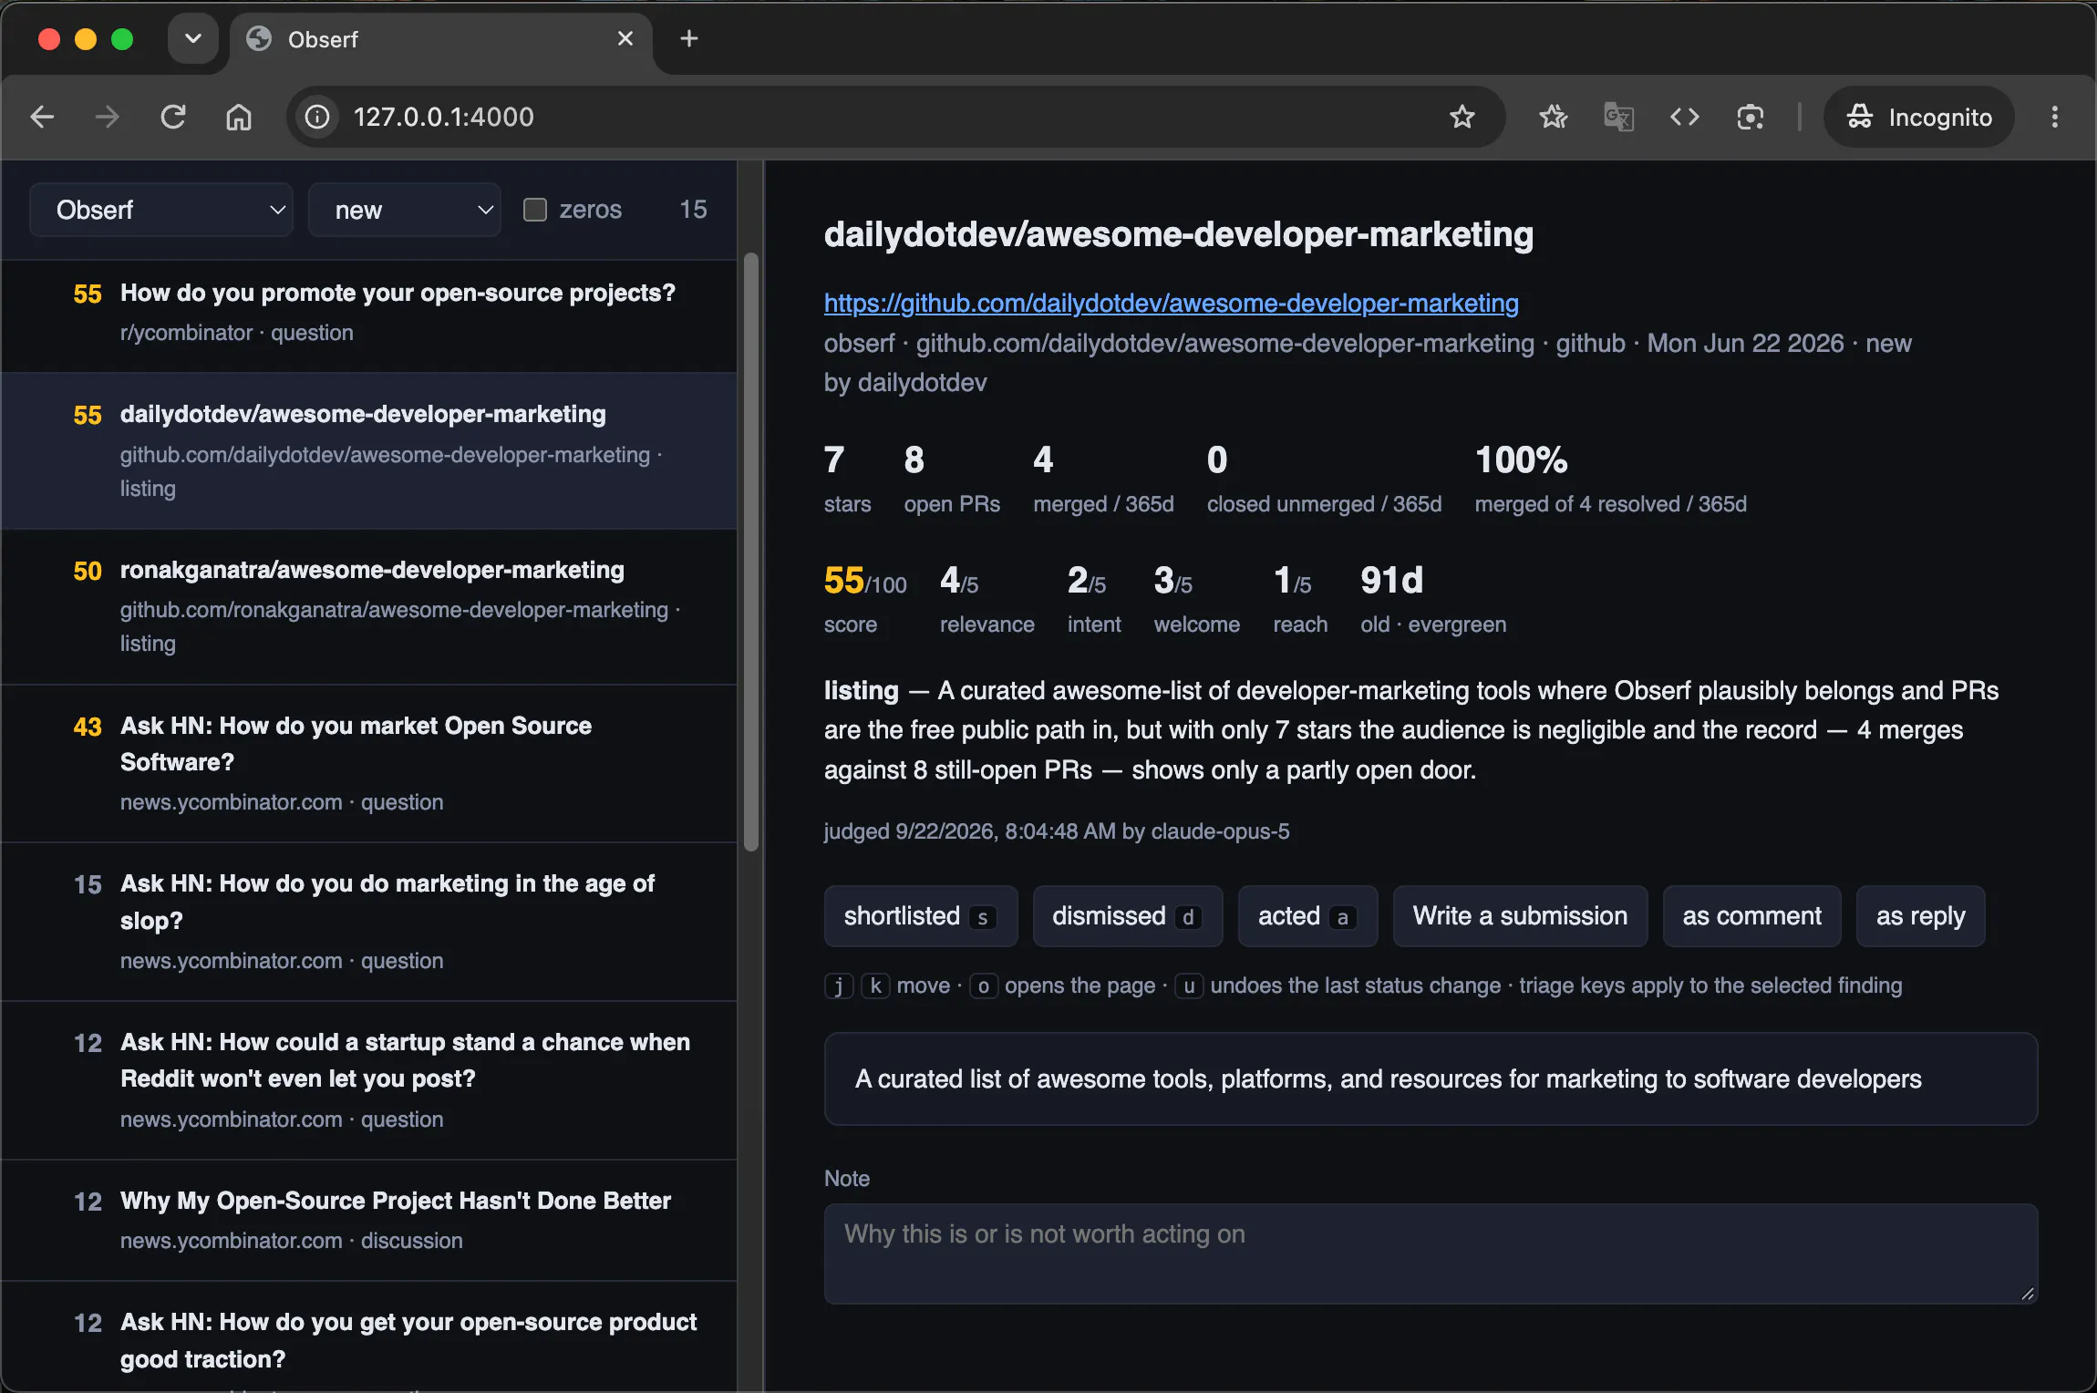
Task: Click the '91d old · evergreen' value
Action: [1433, 599]
